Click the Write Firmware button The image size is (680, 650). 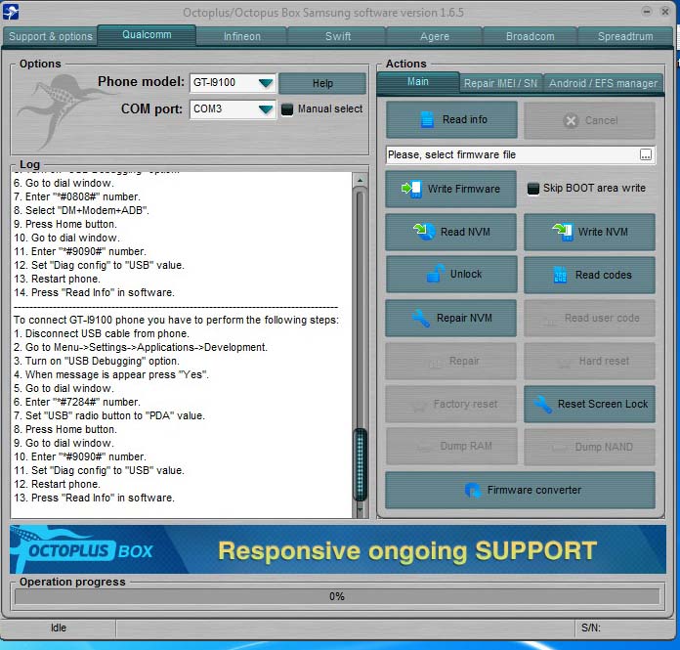[x=450, y=189]
